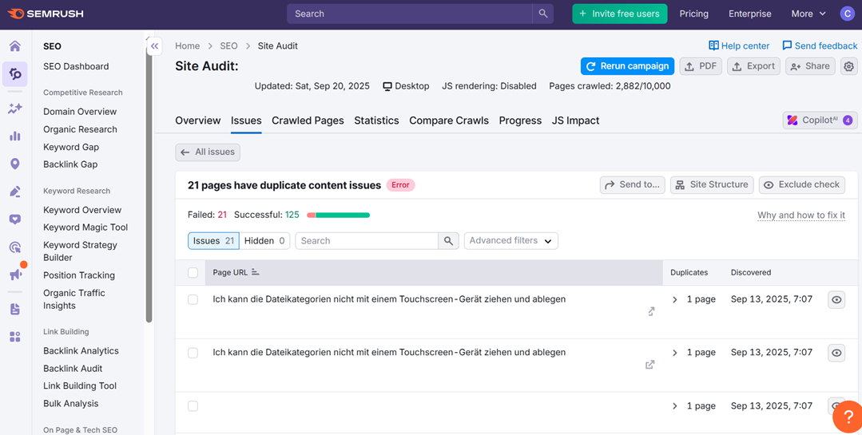Viewport: 862px width, 435px height.
Task: Click SEO breadcrumb link
Action: [x=228, y=46]
